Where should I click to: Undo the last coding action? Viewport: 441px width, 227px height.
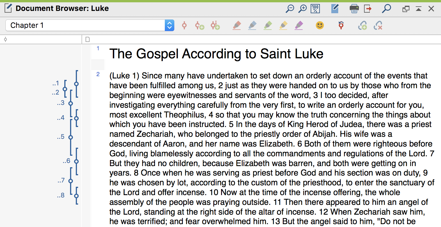[x=341, y=25]
